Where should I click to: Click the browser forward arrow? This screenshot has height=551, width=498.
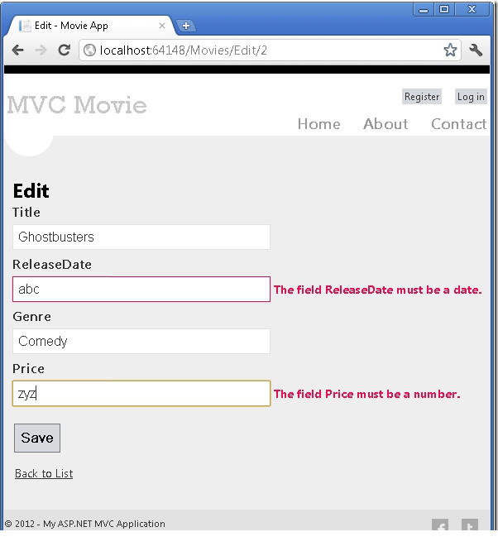pos(41,50)
